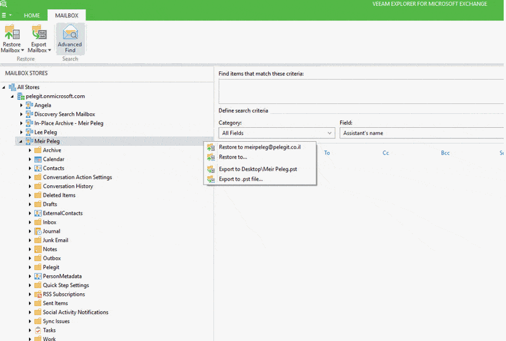
Task: Select the Meir Peleg mailbox
Action: tap(47, 141)
